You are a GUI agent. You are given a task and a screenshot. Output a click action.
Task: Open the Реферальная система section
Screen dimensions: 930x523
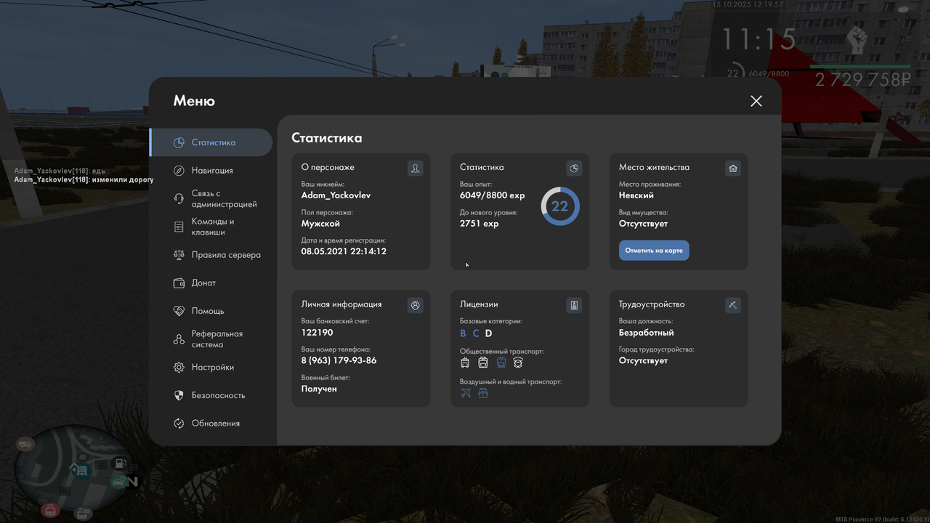(x=178, y=338)
